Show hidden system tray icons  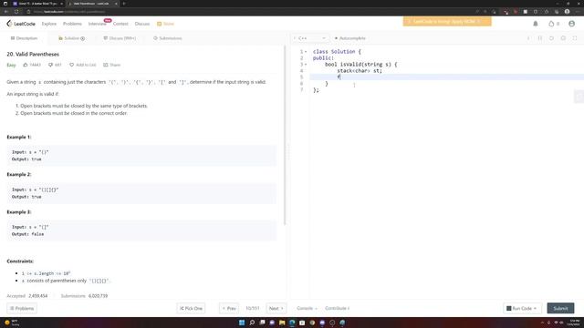click(x=542, y=323)
